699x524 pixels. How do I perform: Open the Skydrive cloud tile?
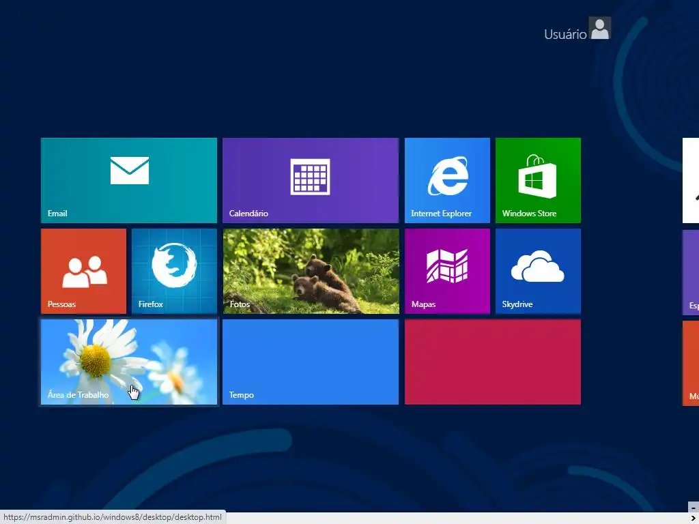click(538, 272)
